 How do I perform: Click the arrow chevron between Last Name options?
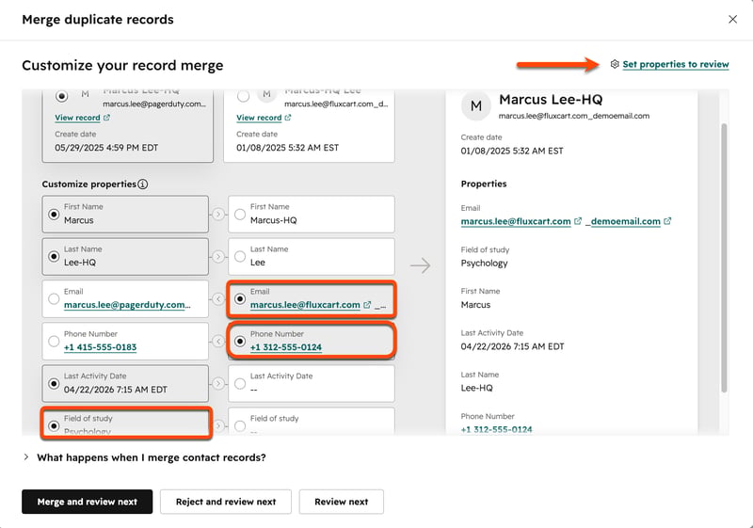(x=218, y=256)
